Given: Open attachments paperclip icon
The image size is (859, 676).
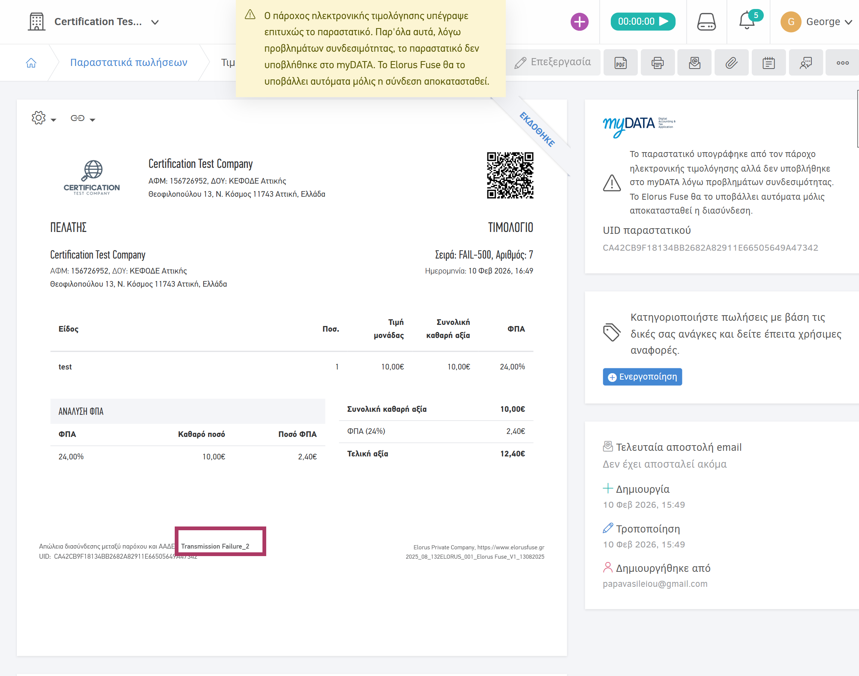Looking at the screenshot, I should 731,63.
